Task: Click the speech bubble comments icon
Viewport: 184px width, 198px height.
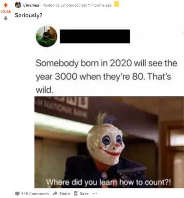Action: coord(17,193)
